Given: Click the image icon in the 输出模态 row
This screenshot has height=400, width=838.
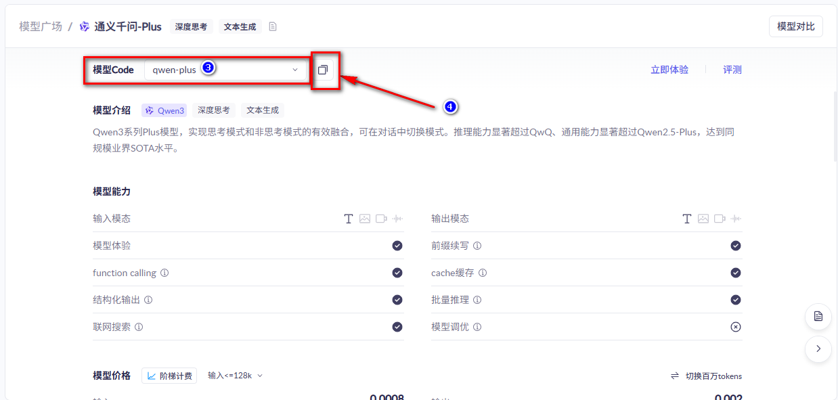Looking at the screenshot, I should coord(703,219).
